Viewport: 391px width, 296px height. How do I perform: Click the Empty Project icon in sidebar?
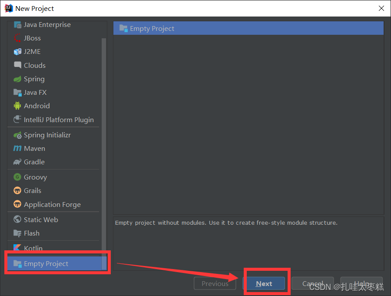pos(17,263)
